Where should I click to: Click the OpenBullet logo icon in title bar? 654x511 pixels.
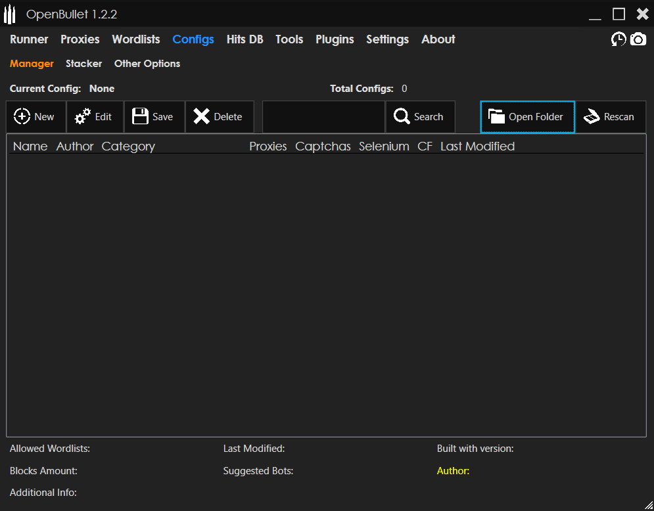[x=10, y=14]
